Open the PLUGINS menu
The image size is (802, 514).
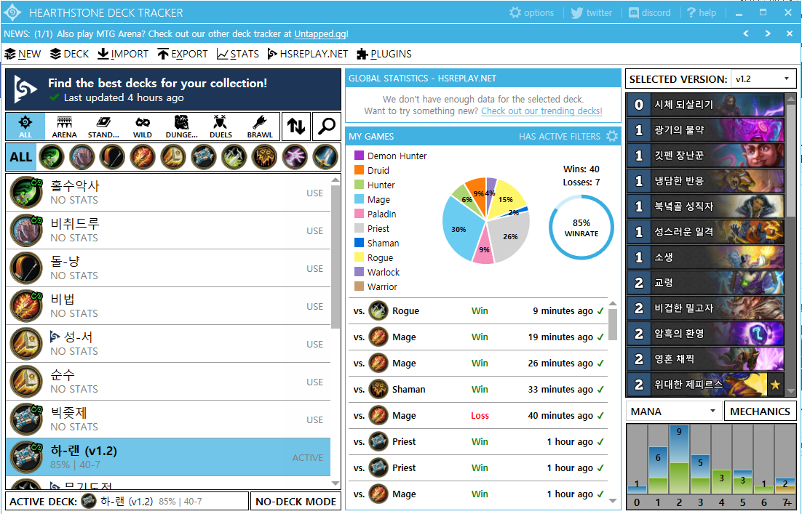384,54
